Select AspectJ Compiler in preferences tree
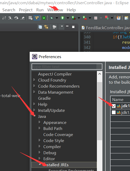The height and width of the screenshot is (171, 130). 55,74
